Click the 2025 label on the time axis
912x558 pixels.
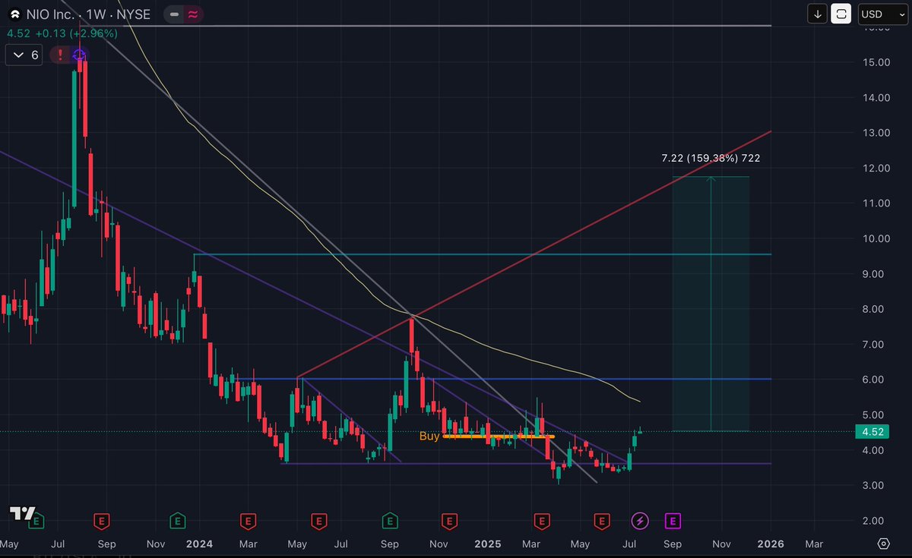click(488, 544)
